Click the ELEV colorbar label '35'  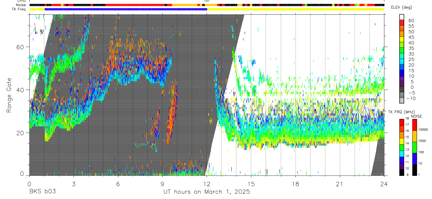(x=411, y=48)
